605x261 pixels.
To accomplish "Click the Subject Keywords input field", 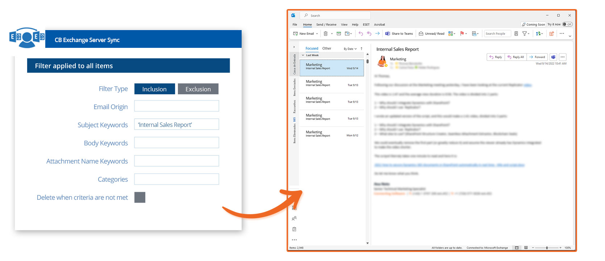I will (x=177, y=124).
